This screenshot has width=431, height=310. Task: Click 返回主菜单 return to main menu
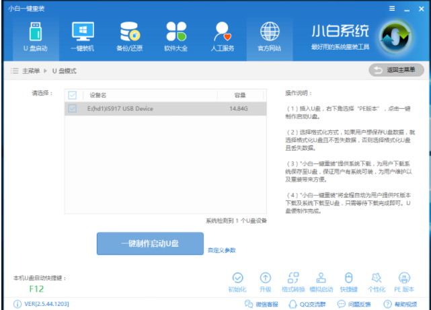397,70
